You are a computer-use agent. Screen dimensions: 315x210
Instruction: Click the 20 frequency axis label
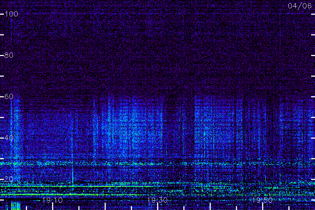click(x=9, y=179)
